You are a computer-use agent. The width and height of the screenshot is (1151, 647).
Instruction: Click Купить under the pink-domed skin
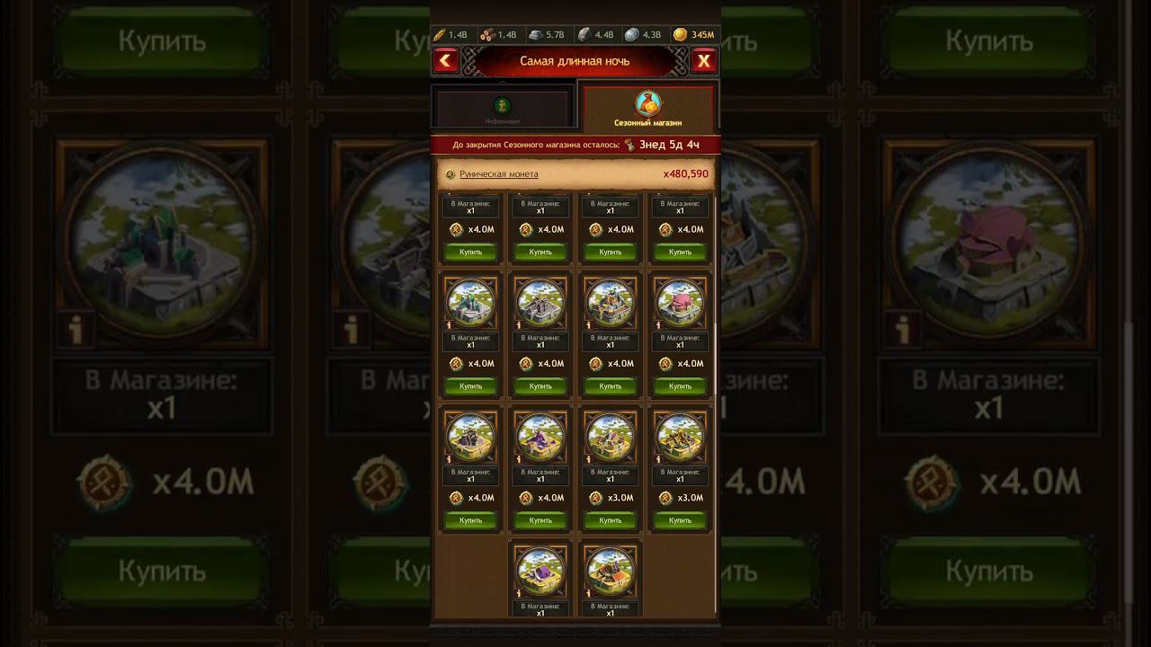(680, 386)
